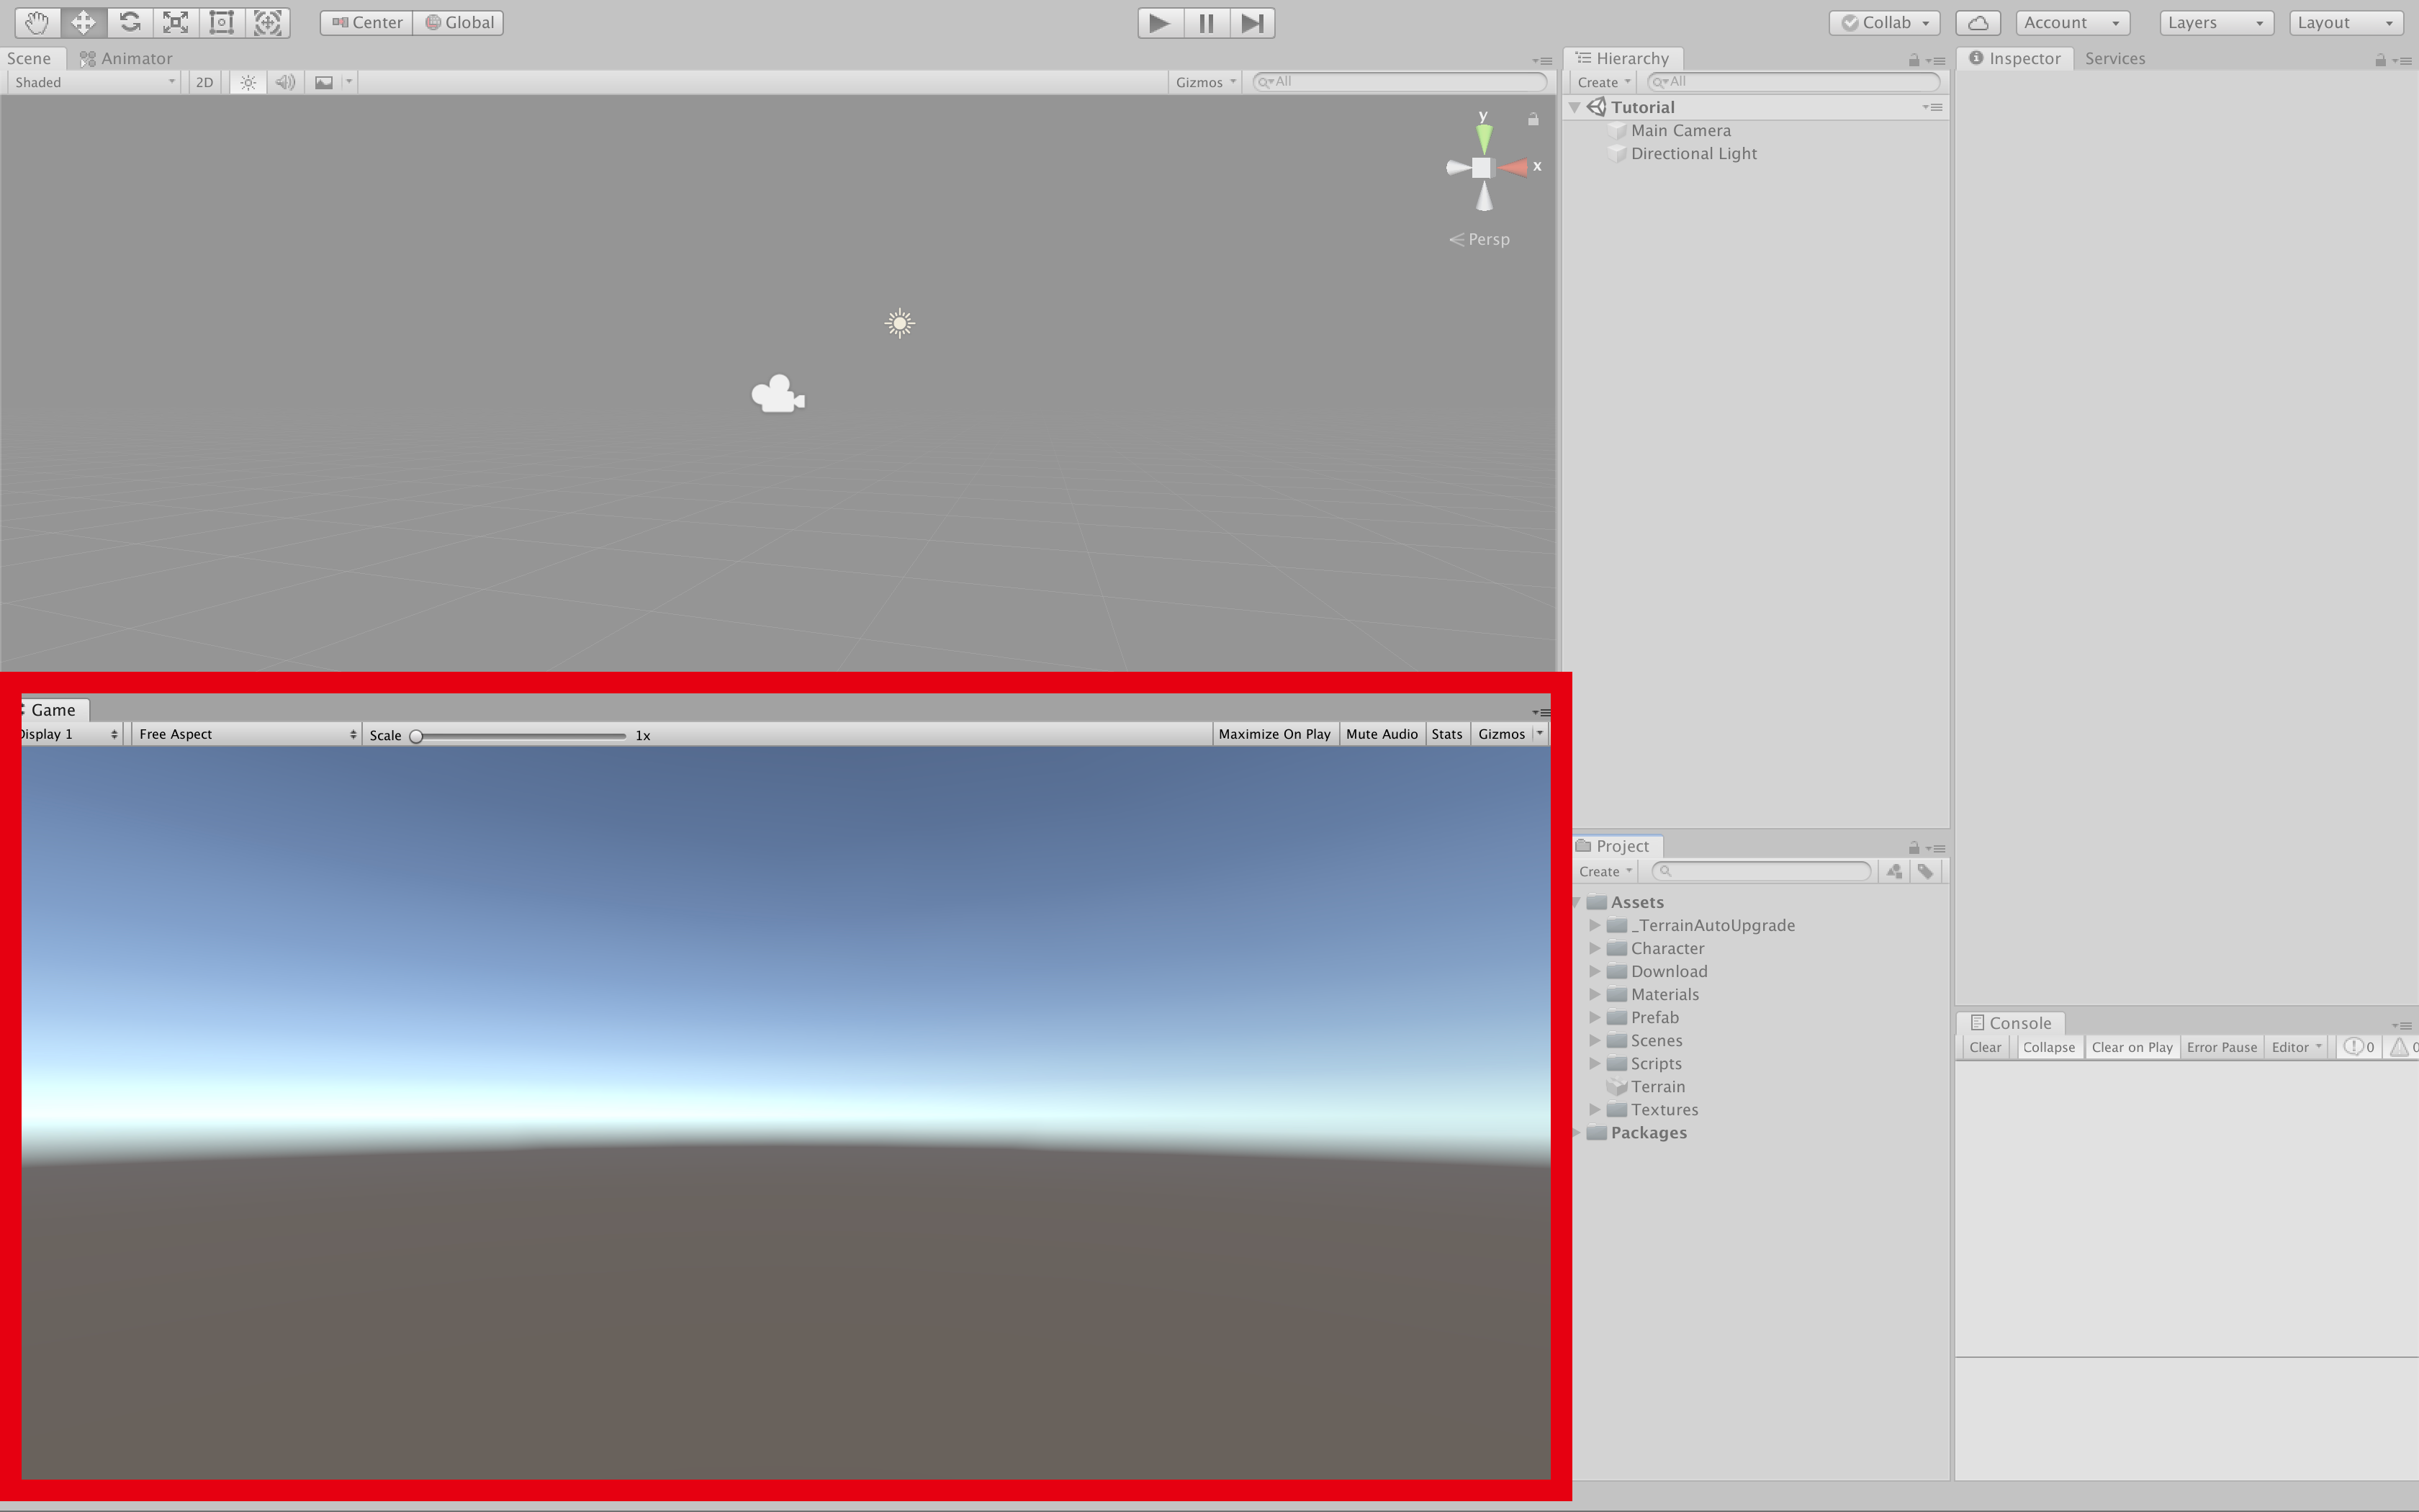Toggle Mute Audio in Game view
Viewport: 2419px width, 1512px height.
point(1380,734)
